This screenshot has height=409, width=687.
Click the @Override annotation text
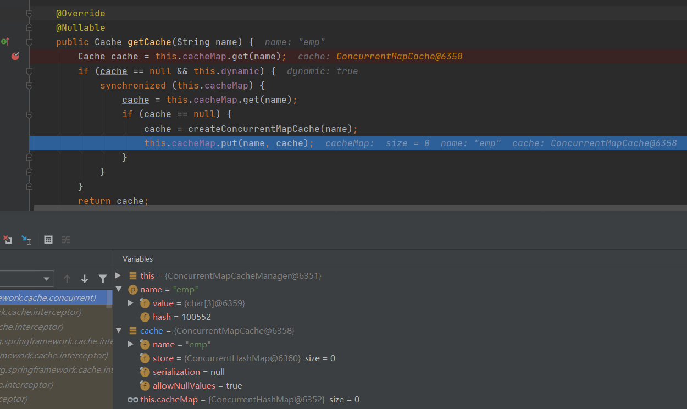81,13
